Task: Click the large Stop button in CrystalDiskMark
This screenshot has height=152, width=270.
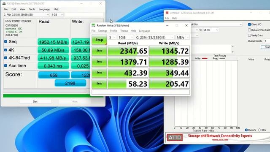Action: 99,40
